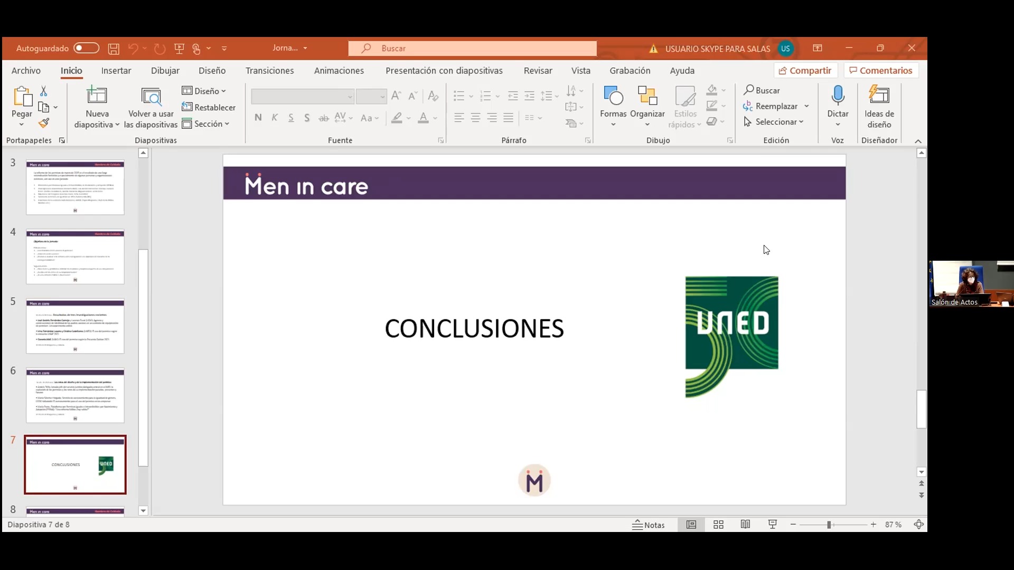Toggle justify text alignment
Screen dimensions: 1014x570
[x=508, y=118]
